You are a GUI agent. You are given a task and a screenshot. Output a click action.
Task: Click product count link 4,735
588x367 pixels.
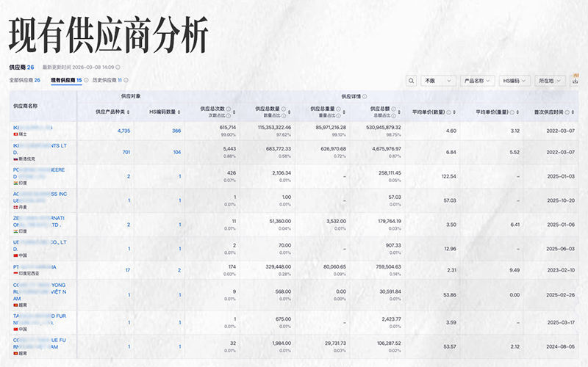[x=123, y=131]
